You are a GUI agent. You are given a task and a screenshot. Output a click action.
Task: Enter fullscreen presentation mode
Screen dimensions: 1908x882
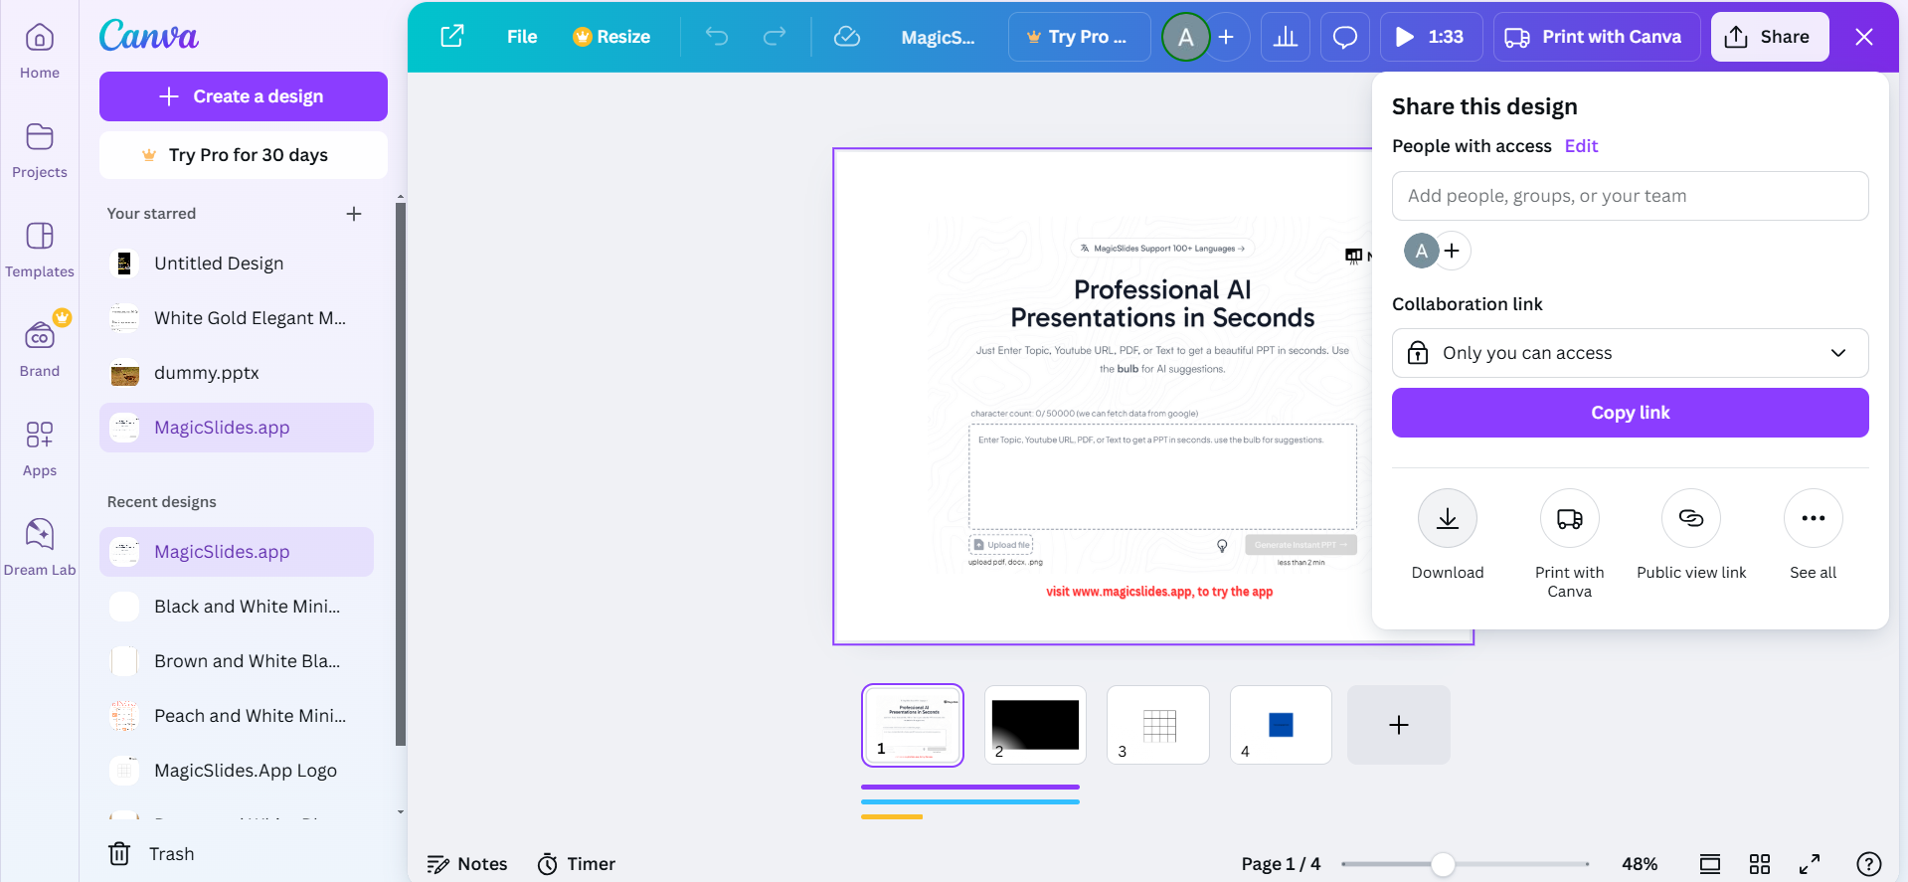click(x=1810, y=864)
